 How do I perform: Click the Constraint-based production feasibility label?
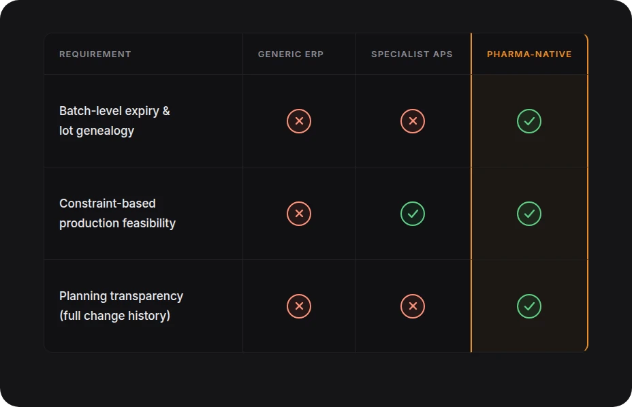(117, 213)
